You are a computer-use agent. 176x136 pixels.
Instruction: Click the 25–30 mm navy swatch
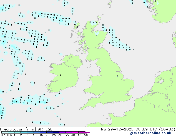56,132
